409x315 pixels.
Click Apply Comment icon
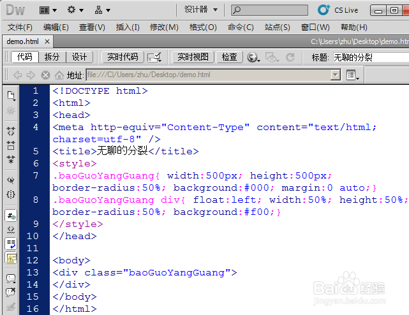[11, 279]
